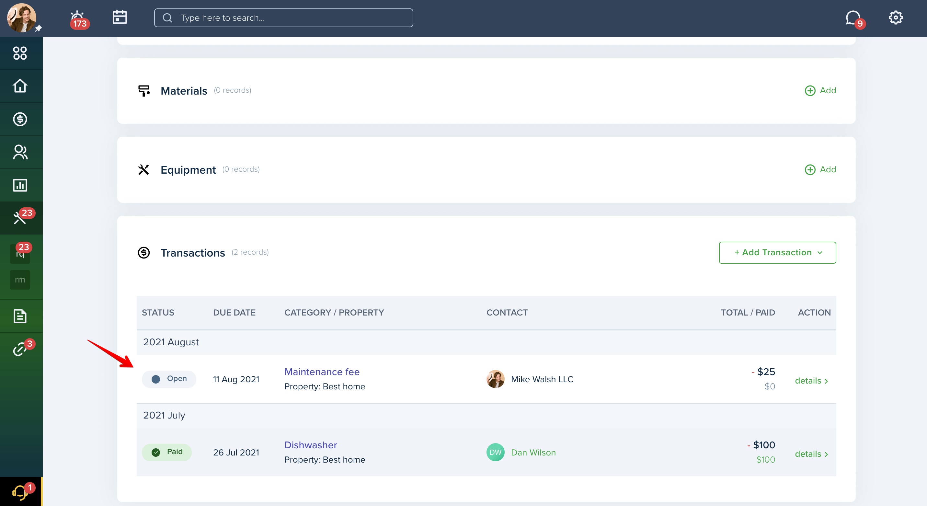Click the '$25' total amount
Screen dimensions: 927x506
point(766,372)
